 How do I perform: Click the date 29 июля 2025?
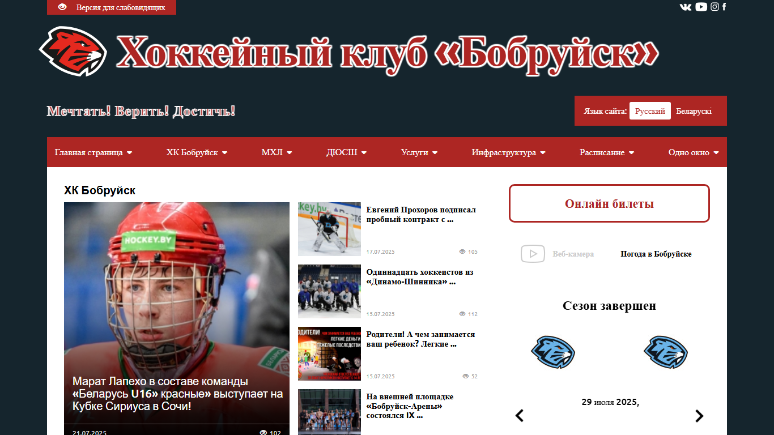tap(610, 402)
